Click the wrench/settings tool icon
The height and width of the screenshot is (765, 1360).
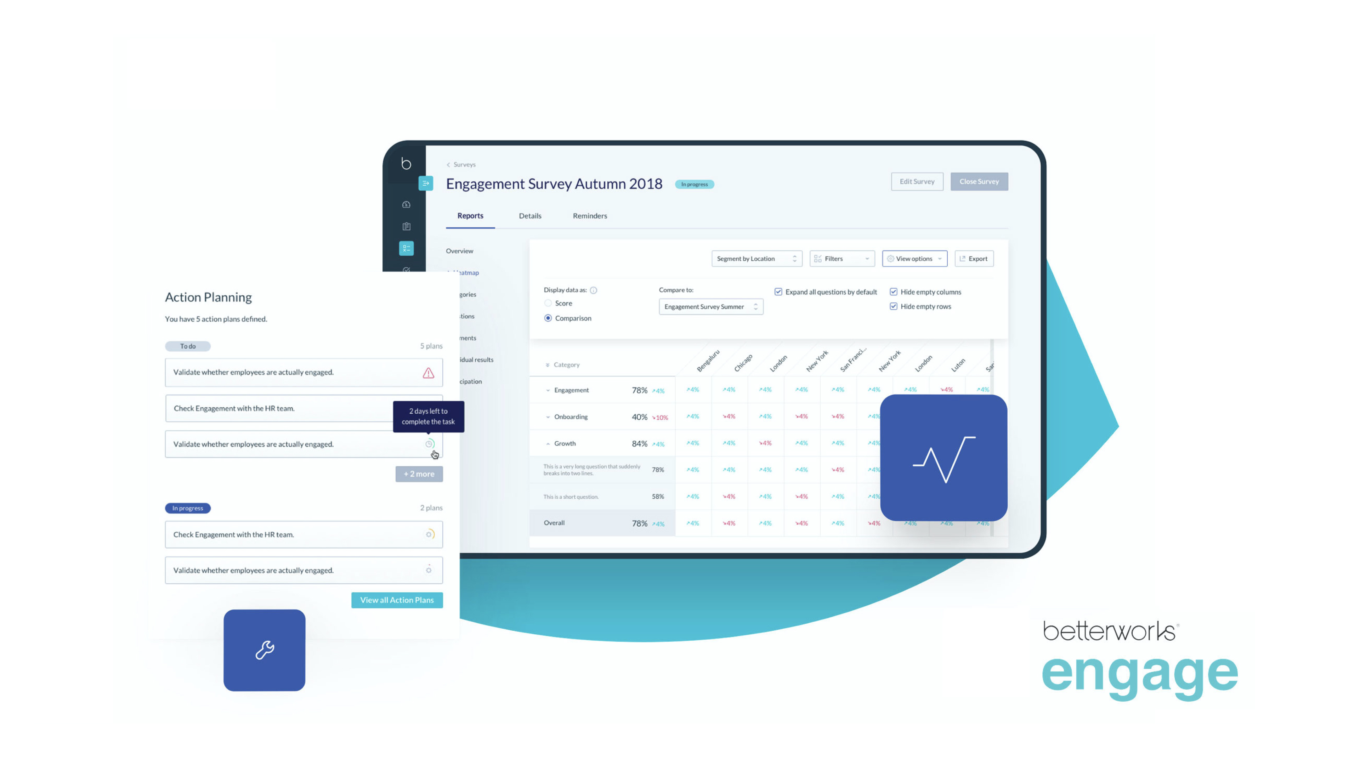pos(265,649)
